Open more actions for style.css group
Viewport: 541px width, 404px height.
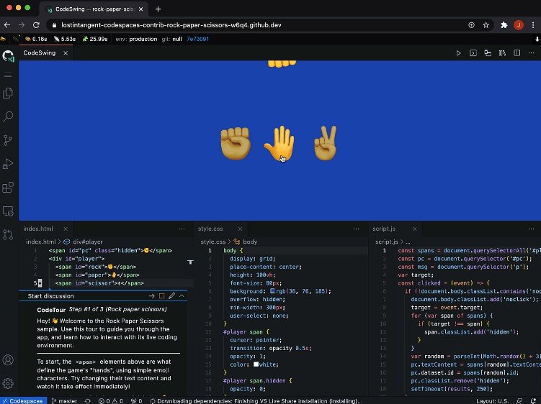point(356,229)
